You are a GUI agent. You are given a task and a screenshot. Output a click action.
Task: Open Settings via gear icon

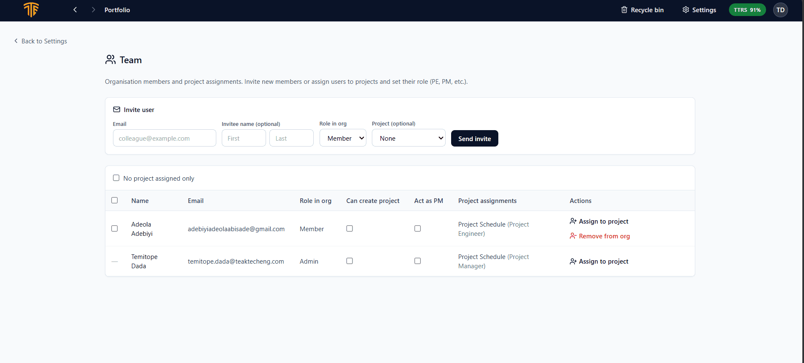pyautogui.click(x=699, y=10)
